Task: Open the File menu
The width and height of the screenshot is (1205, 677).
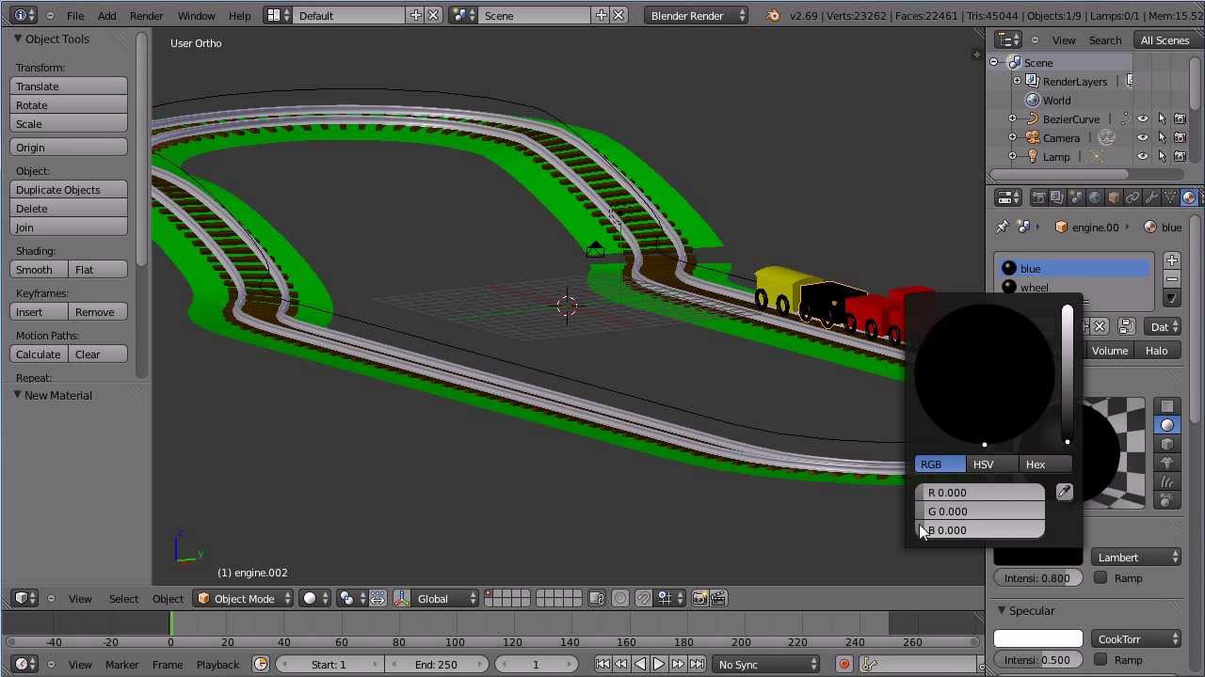Action: click(75, 15)
